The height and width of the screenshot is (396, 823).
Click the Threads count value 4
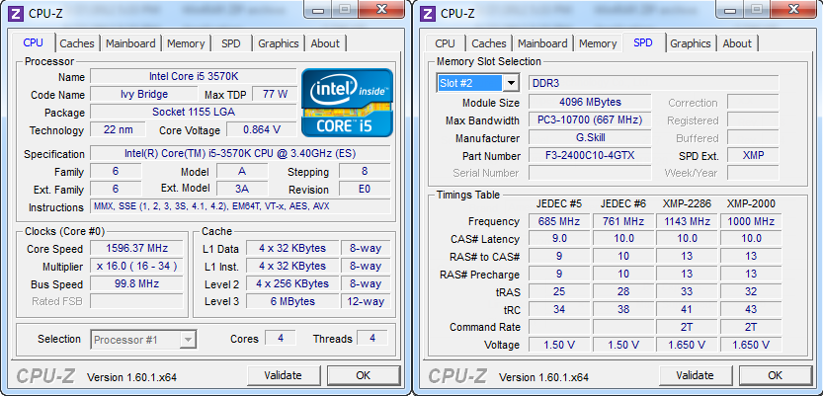[x=372, y=338]
